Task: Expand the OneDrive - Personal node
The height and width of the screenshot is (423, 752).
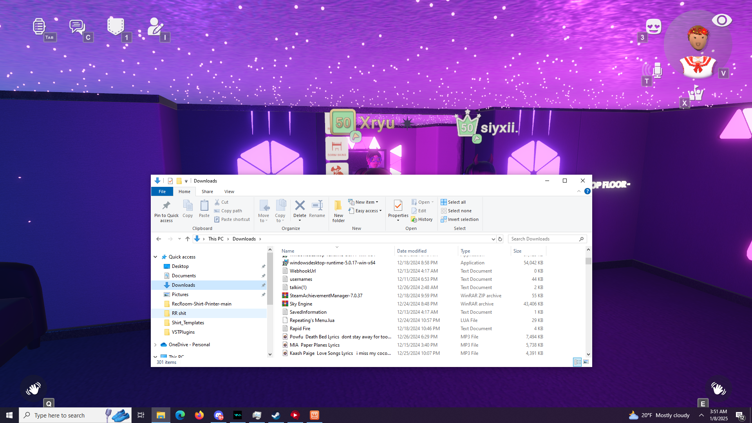Action: 155,345
